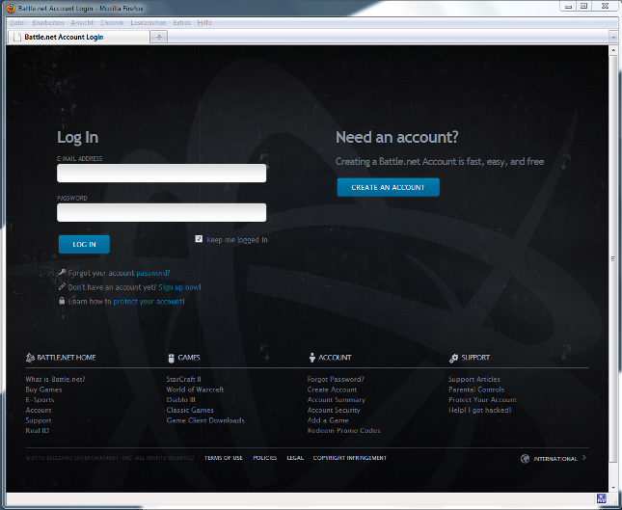Open the COPYRIGHT INFRINGEMENT link
Viewport: 622px width, 510px height.
(x=350, y=458)
